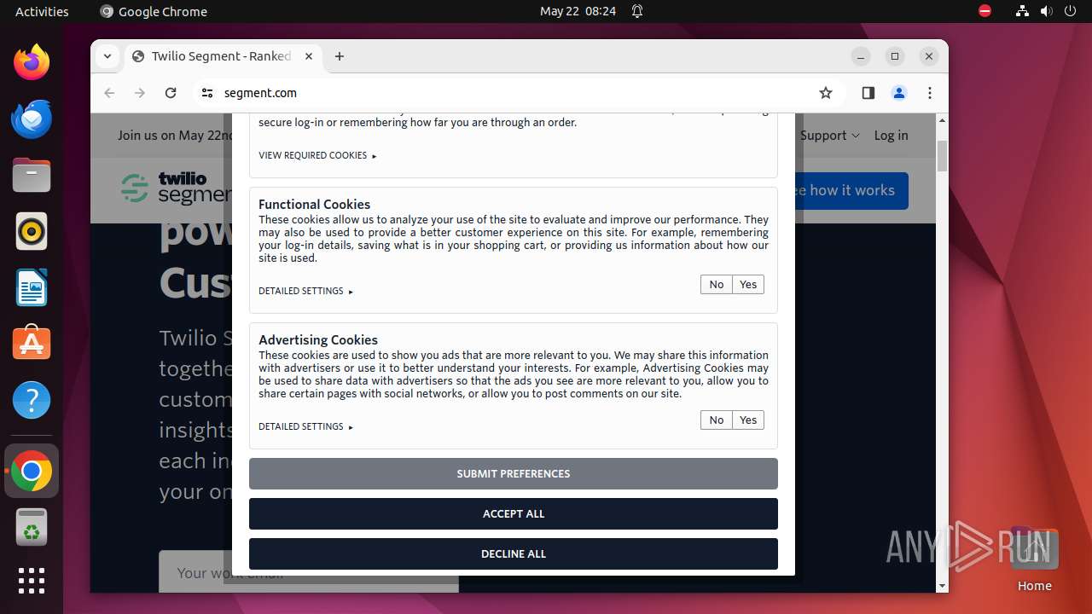Click Submit Preferences button
The height and width of the screenshot is (614, 1092).
(x=514, y=474)
